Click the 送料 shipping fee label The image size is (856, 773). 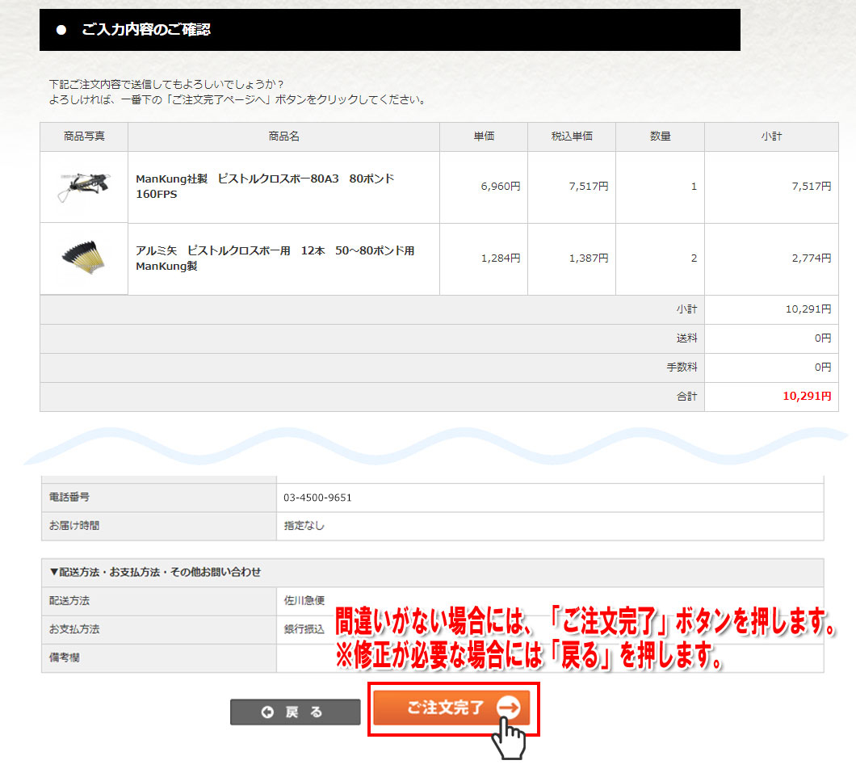[x=686, y=338]
